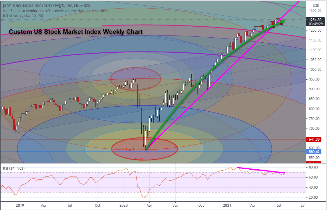
Task: Click the Custom US Stock Market Index title
Action: (76, 32)
